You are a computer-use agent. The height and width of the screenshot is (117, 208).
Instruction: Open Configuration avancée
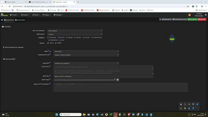(180, 19)
